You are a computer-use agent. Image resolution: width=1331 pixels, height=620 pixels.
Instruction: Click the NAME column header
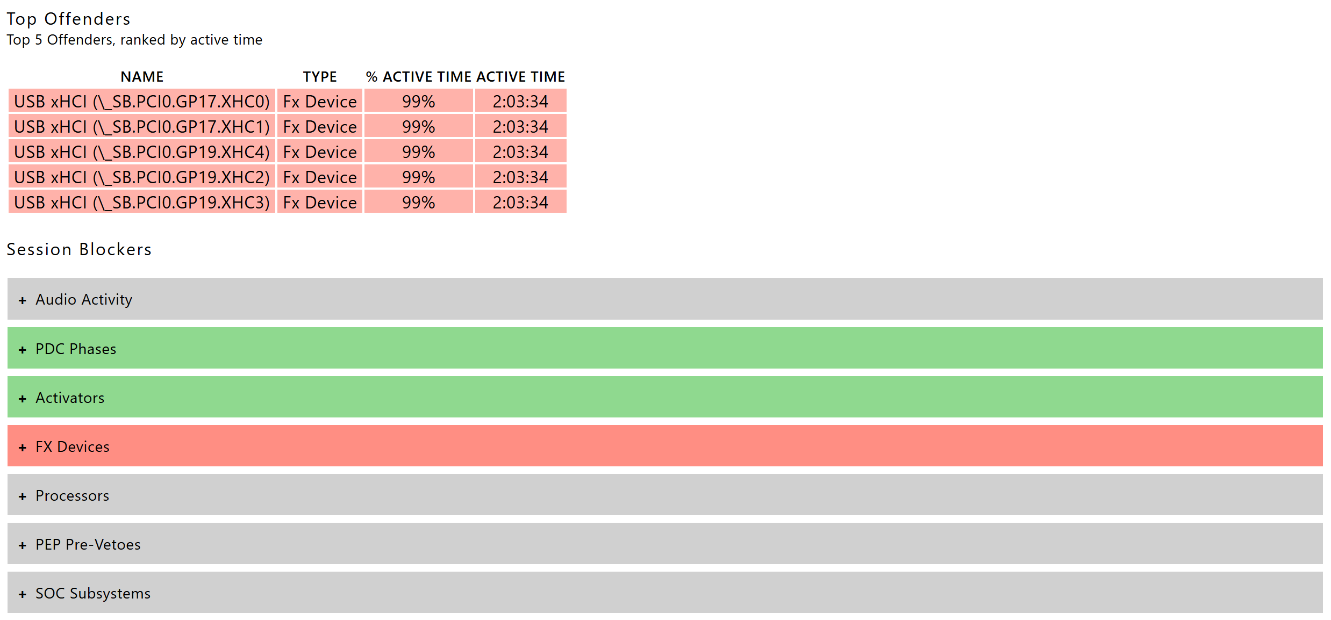point(142,77)
